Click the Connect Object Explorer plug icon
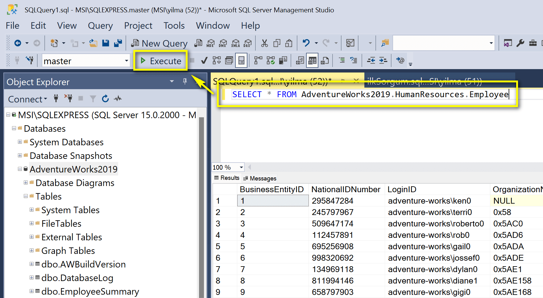 (56, 99)
